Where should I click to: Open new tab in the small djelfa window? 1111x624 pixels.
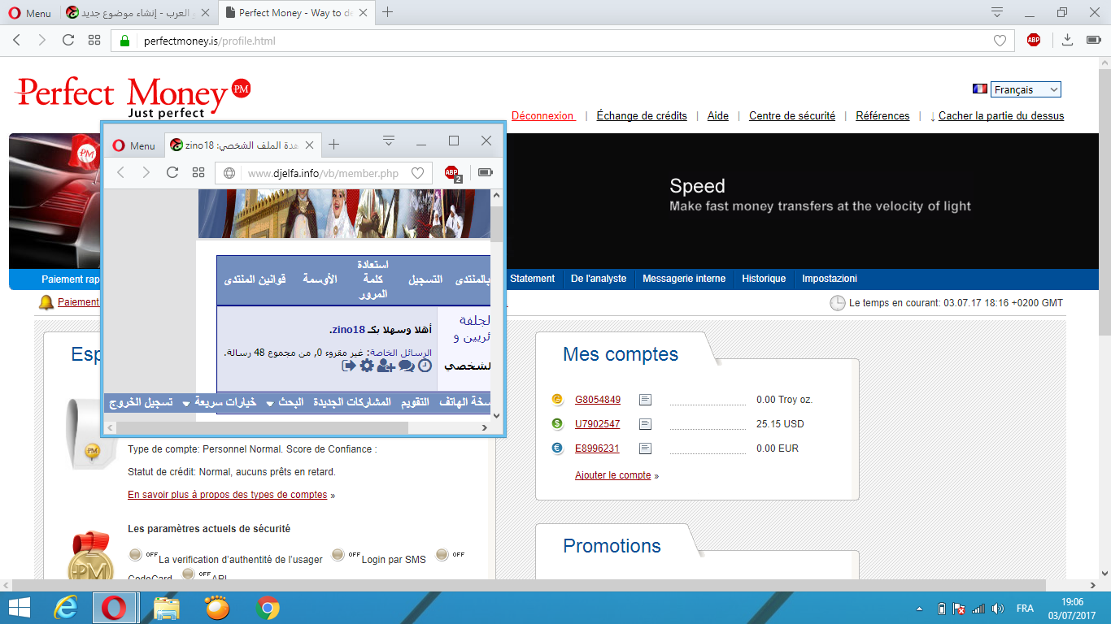[x=333, y=145]
